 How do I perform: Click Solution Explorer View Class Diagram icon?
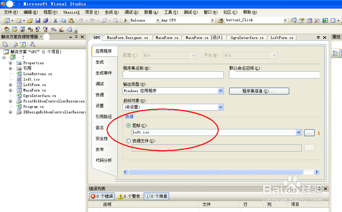[x=32, y=45]
